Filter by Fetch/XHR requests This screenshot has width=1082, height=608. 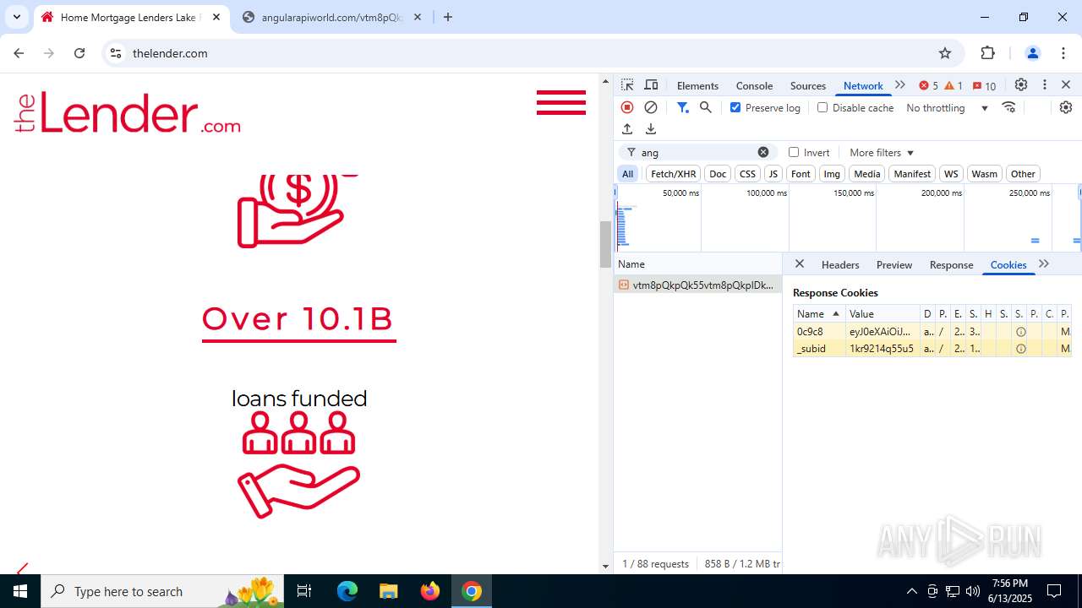[x=674, y=174]
